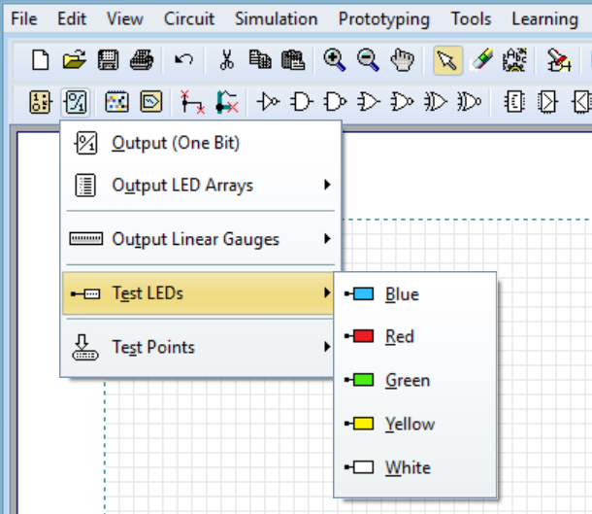Image resolution: width=592 pixels, height=514 pixels.
Task: Click the right-pointing triangle chip icon
Action: point(547,102)
